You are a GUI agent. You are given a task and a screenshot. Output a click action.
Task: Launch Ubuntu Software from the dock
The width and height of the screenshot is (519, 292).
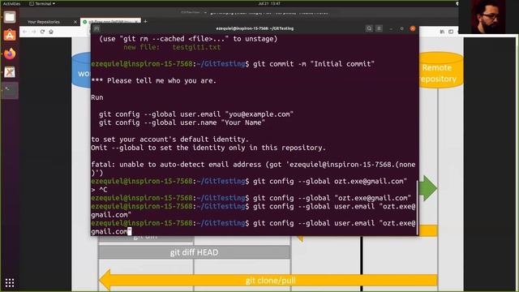(x=10, y=35)
